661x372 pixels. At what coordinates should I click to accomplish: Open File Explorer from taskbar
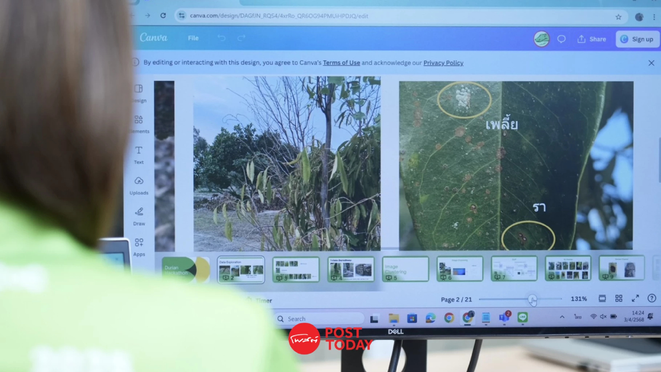pyautogui.click(x=393, y=318)
